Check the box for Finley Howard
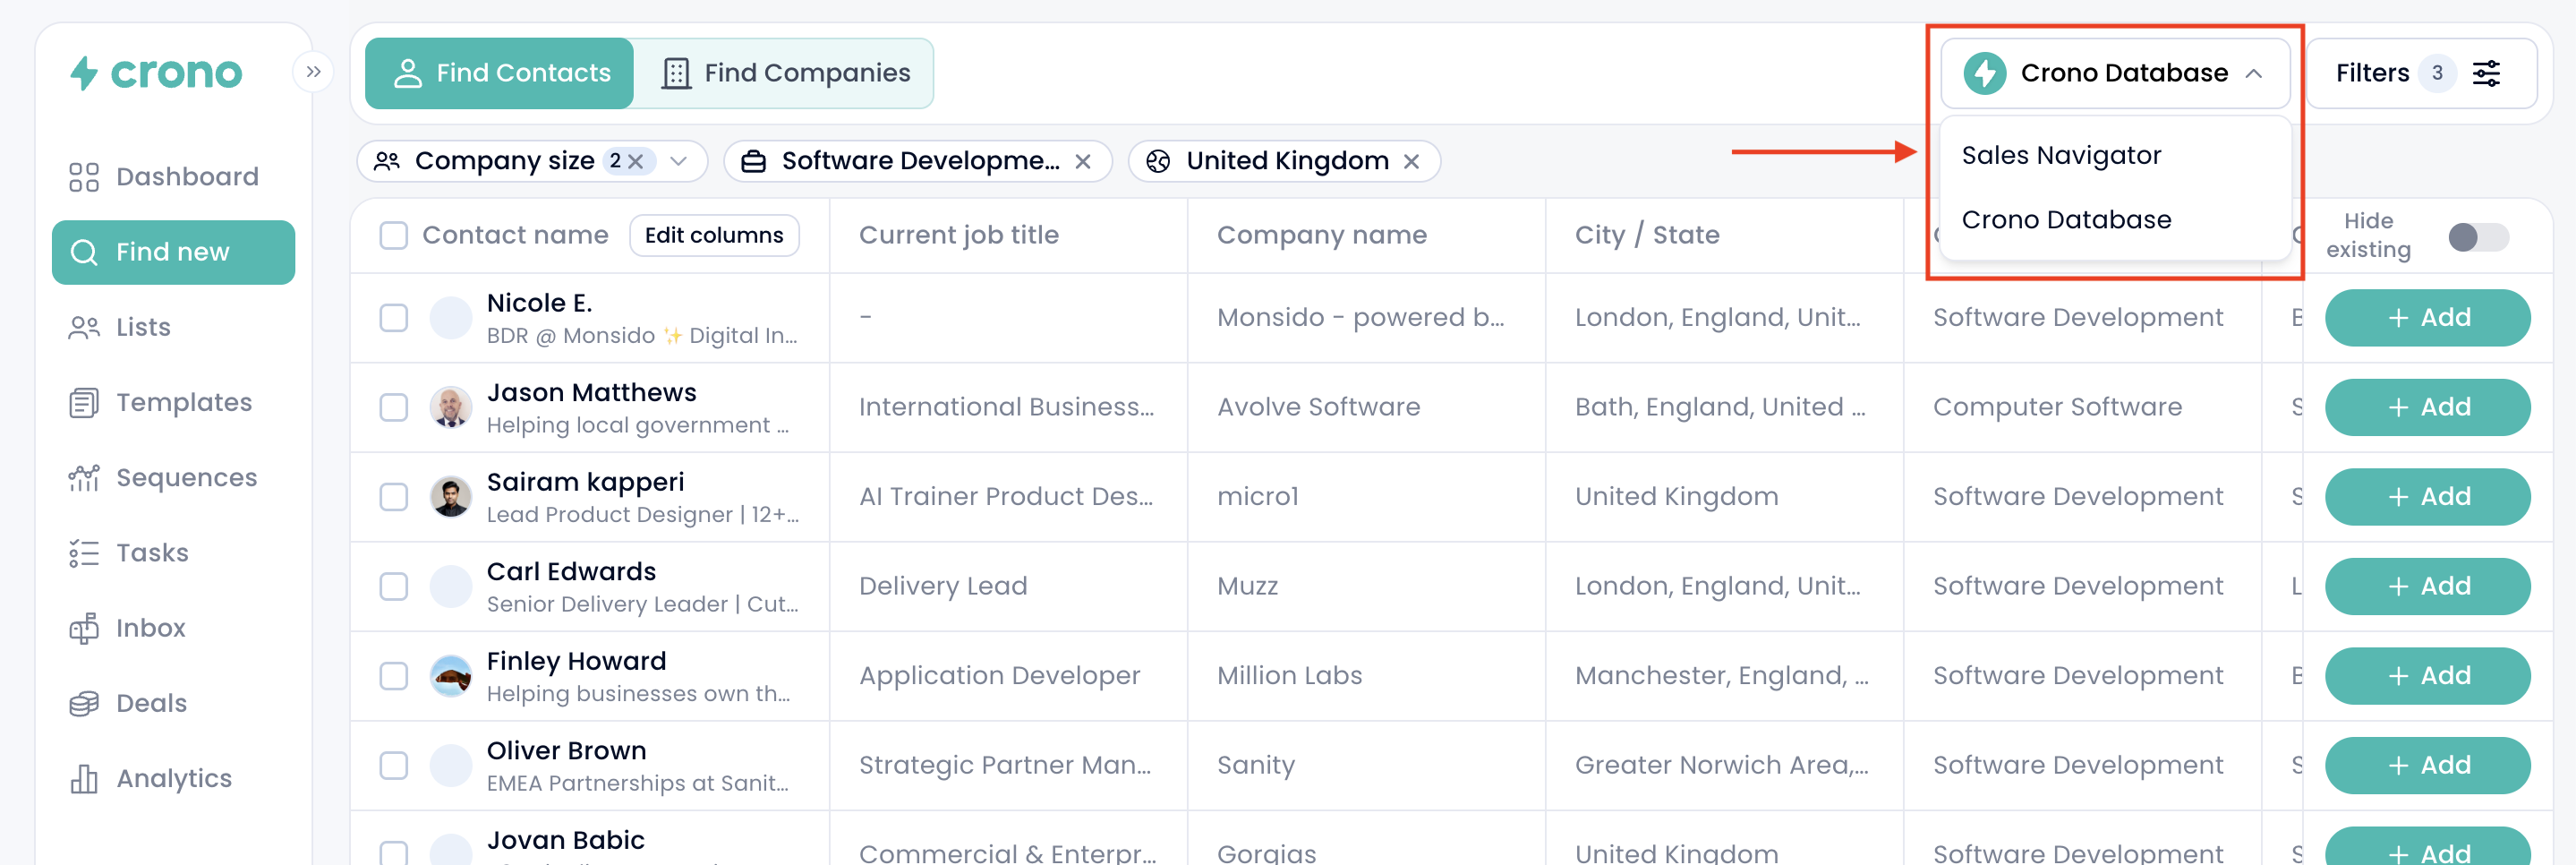 point(394,676)
